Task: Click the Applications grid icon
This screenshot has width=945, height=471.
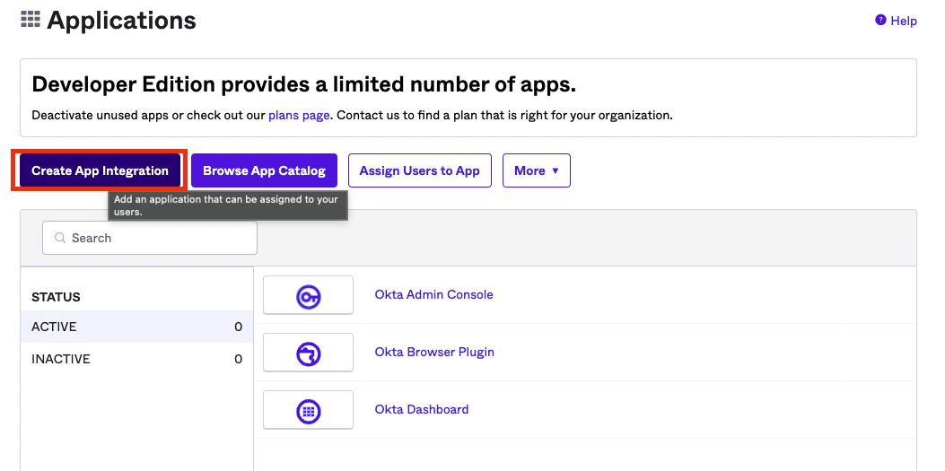Action: click(x=30, y=20)
